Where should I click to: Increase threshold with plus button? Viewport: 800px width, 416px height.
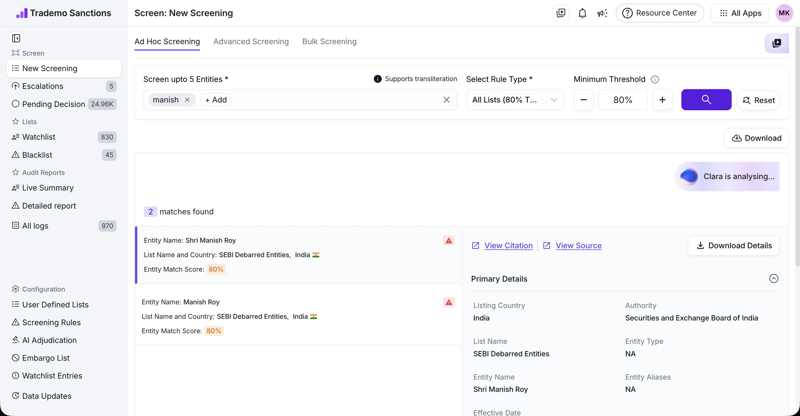[x=662, y=100]
